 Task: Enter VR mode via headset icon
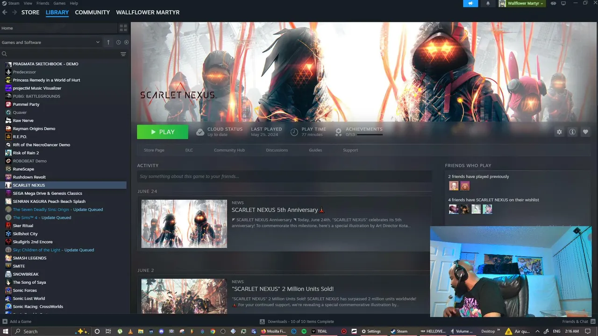(x=554, y=3)
